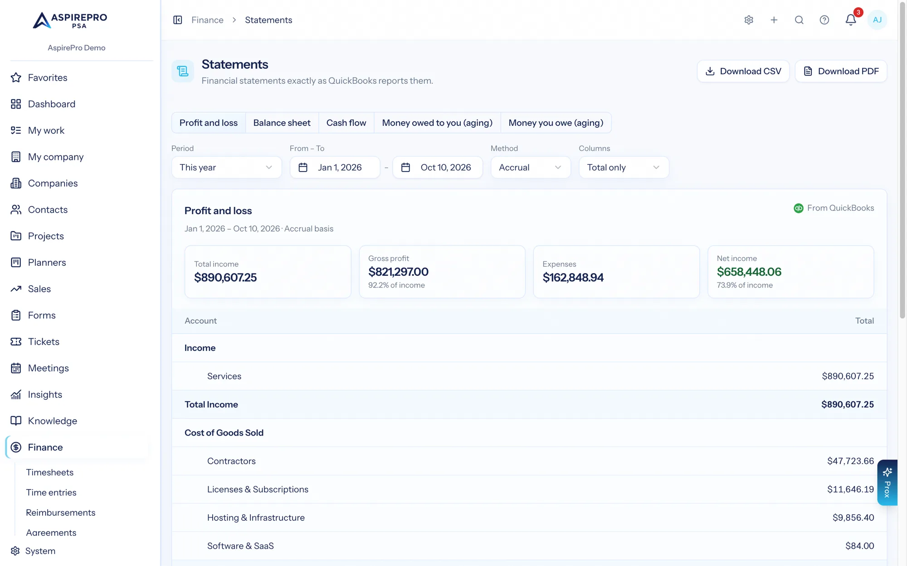Open the settings gear in top bar
The image size is (907, 566).
749,20
